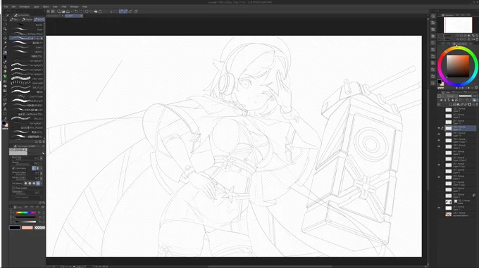Select the transparent checkered color swatch
This screenshot has width=479, height=268.
tap(39, 227)
